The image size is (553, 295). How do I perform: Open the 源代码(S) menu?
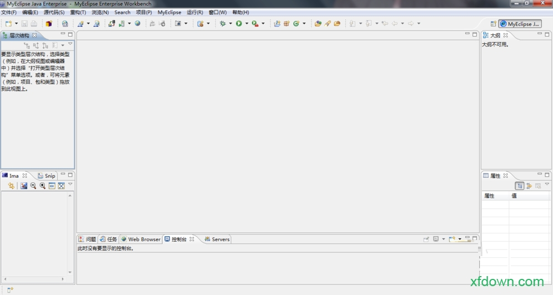[x=54, y=12]
